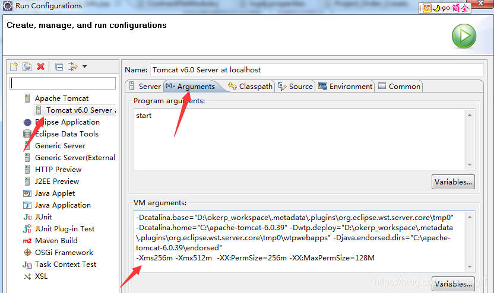
Task: Close the Run Configurations dialog
Action: (481, 3)
